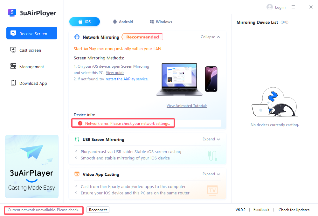
Task: Switch to the Windows tab
Action: 161,22
